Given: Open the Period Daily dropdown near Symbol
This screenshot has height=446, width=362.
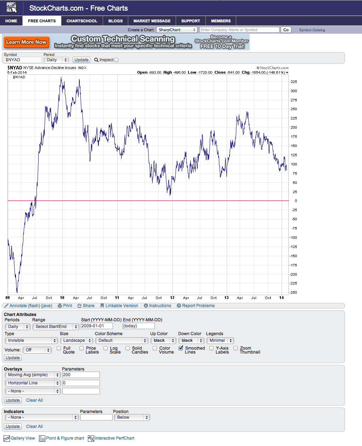Looking at the screenshot, I should (x=56, y=60).
